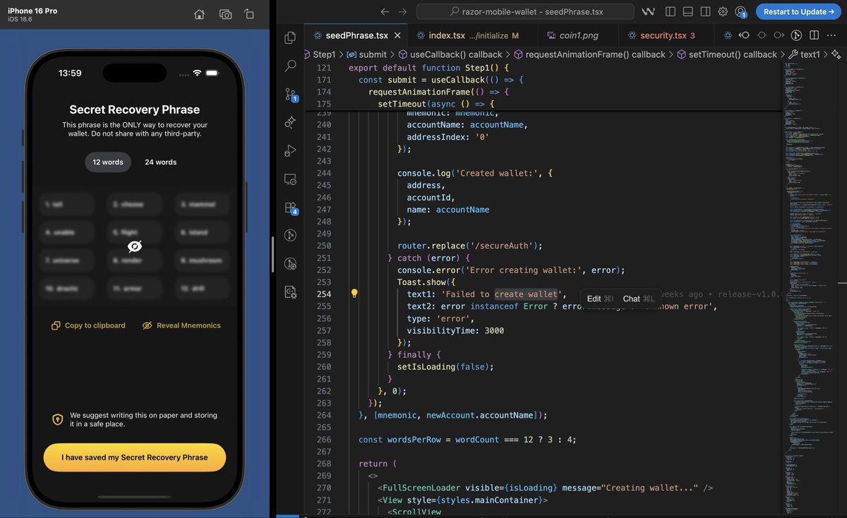Click the lightbulb code action icon on line 254
847x518 pixels.
(x=354, y=294)
